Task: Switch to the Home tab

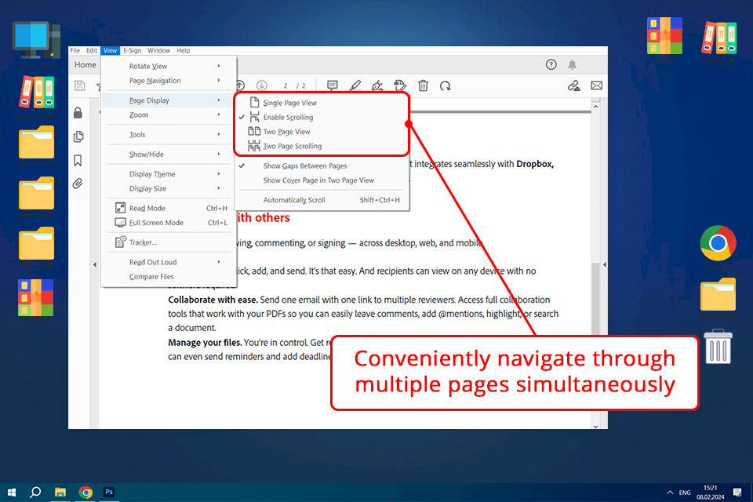Action: tap(85, 65)
